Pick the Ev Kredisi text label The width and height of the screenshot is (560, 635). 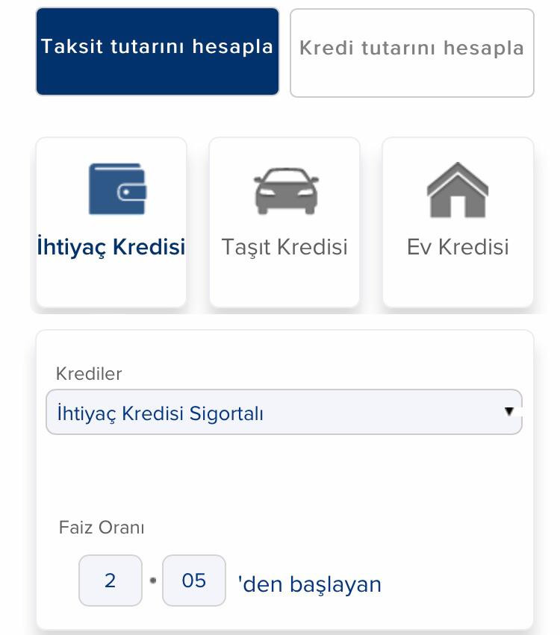point(457,247)
